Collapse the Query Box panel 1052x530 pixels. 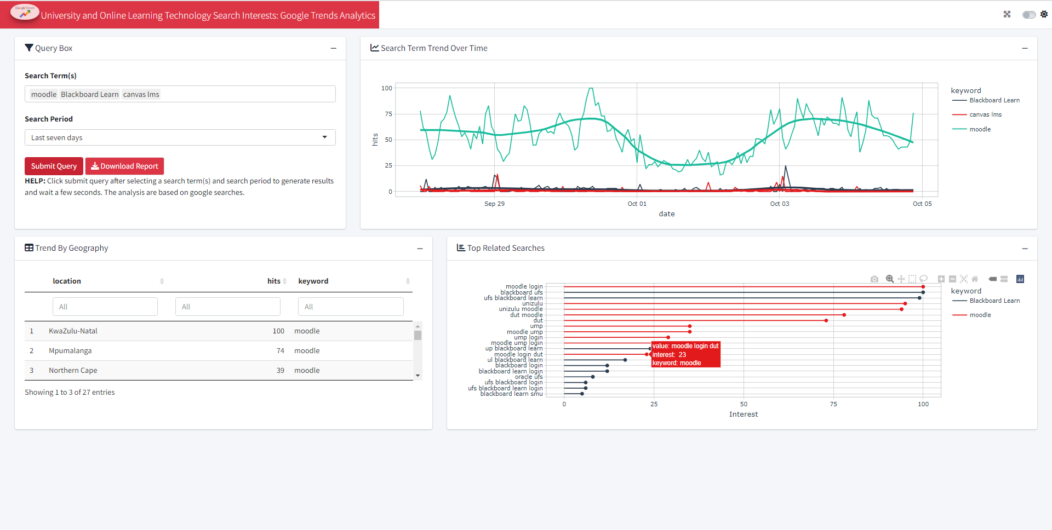[x=333, y=48]
